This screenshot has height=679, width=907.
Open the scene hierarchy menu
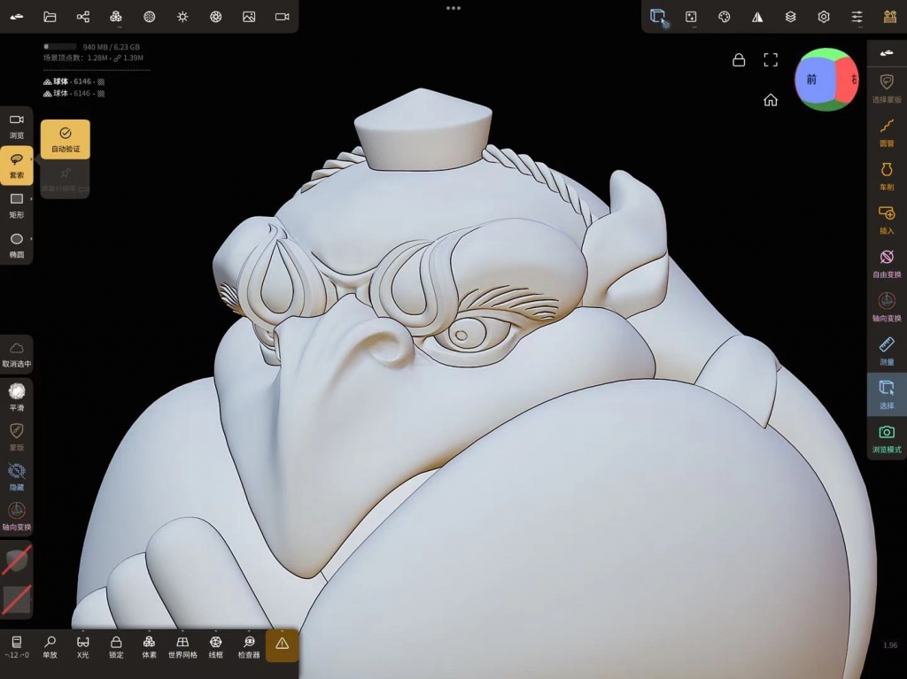82,17
